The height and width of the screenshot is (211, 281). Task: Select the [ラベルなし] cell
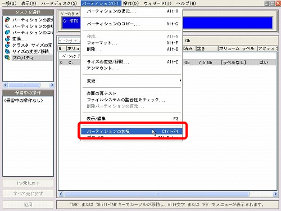point(233,62)
